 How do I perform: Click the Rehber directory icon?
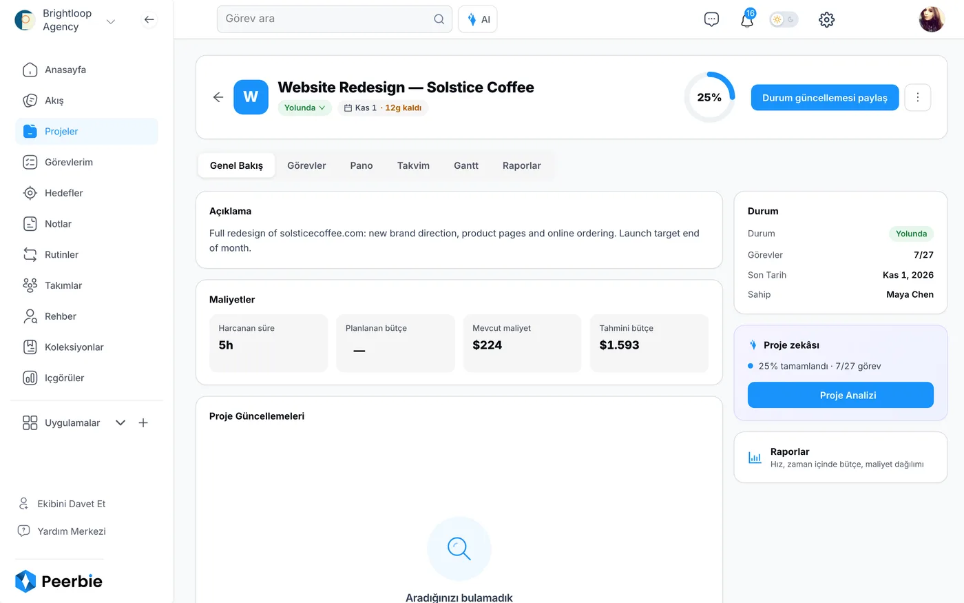tap(30, 316)
